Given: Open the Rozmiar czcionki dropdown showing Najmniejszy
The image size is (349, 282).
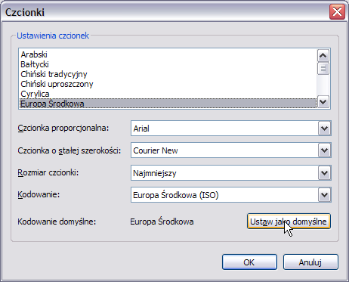Looking at the screenshot, I should [x=231, y=173].
